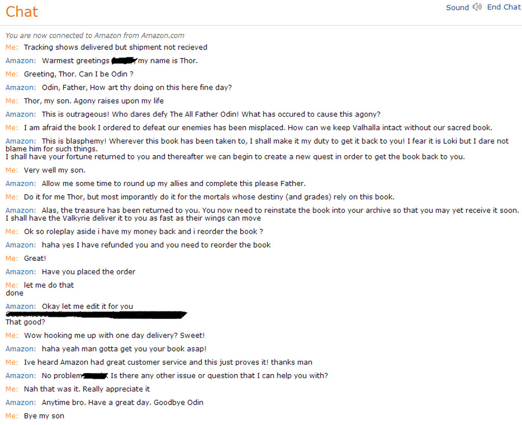Click the 'Very well my son.' message
The height and width of the screenshot is (425, 522).
point(55,170)
